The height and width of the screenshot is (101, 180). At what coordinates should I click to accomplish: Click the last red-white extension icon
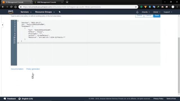pyautogui.click(x=167, y=7)
